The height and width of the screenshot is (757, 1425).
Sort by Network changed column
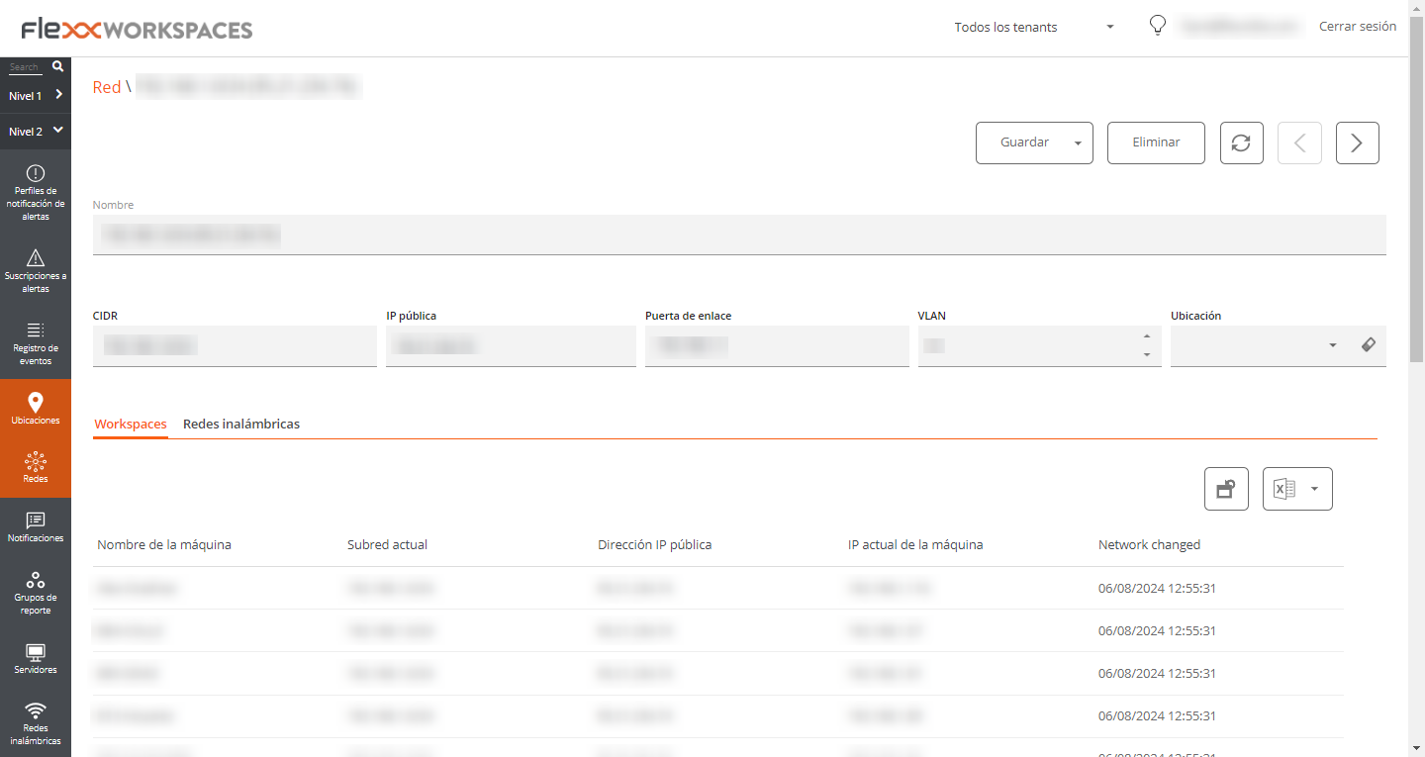point(1149,544)
